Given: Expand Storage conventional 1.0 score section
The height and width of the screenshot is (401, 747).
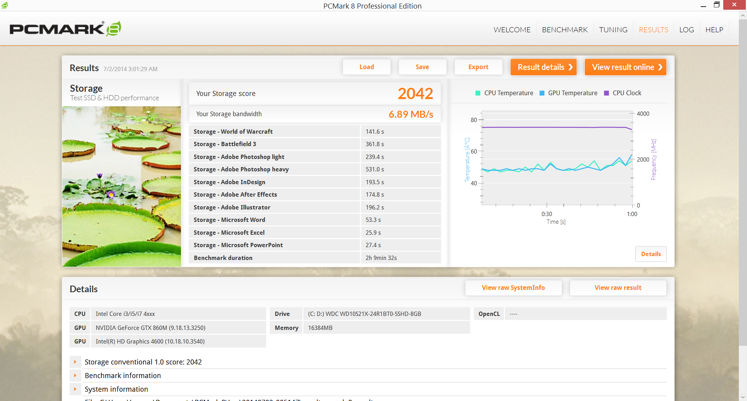Looking at the screenshot, I should coord(75,362).
